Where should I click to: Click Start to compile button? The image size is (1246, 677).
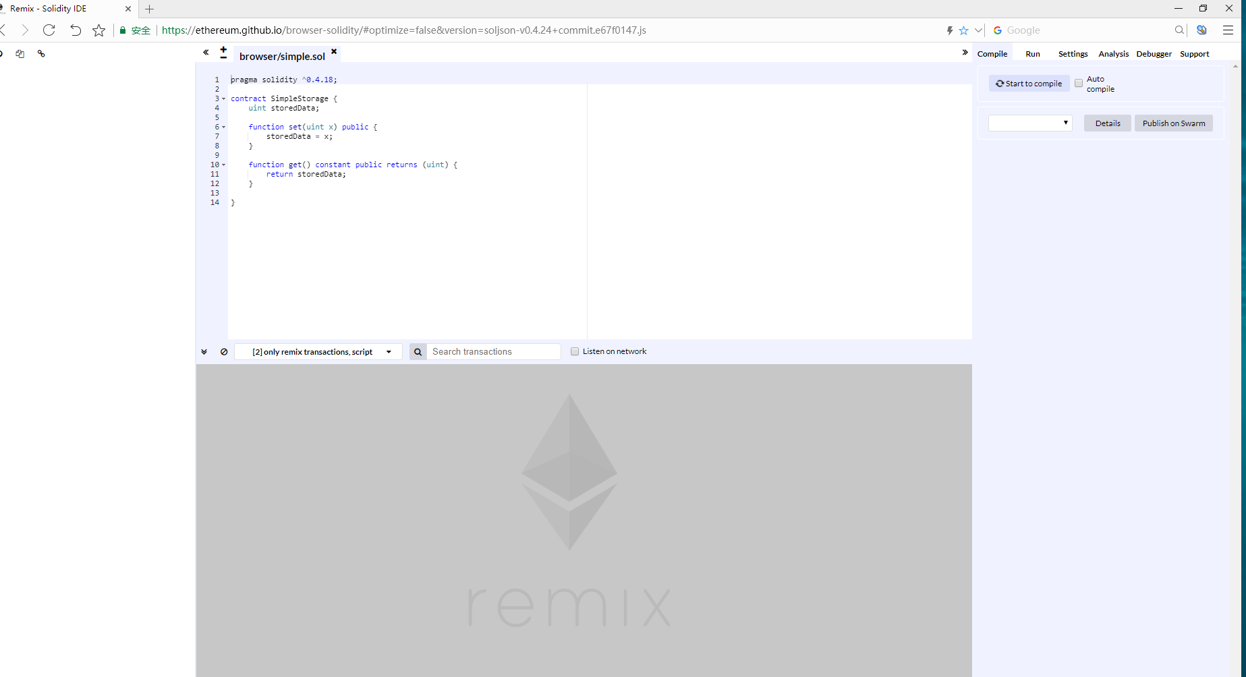click(x=1029, y=84)
